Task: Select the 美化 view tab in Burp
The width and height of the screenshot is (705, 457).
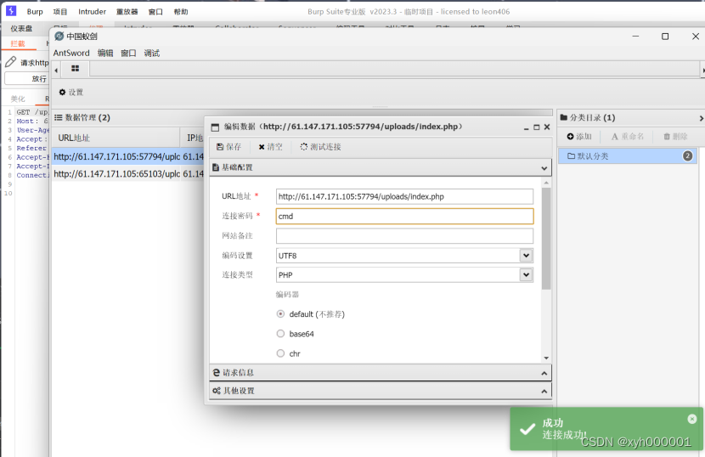Action: coord(18,99)
